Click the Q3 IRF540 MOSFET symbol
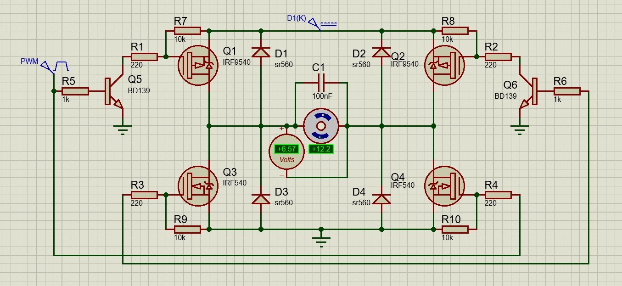Screen dimensions: 622x286 (x=197, y=186)
